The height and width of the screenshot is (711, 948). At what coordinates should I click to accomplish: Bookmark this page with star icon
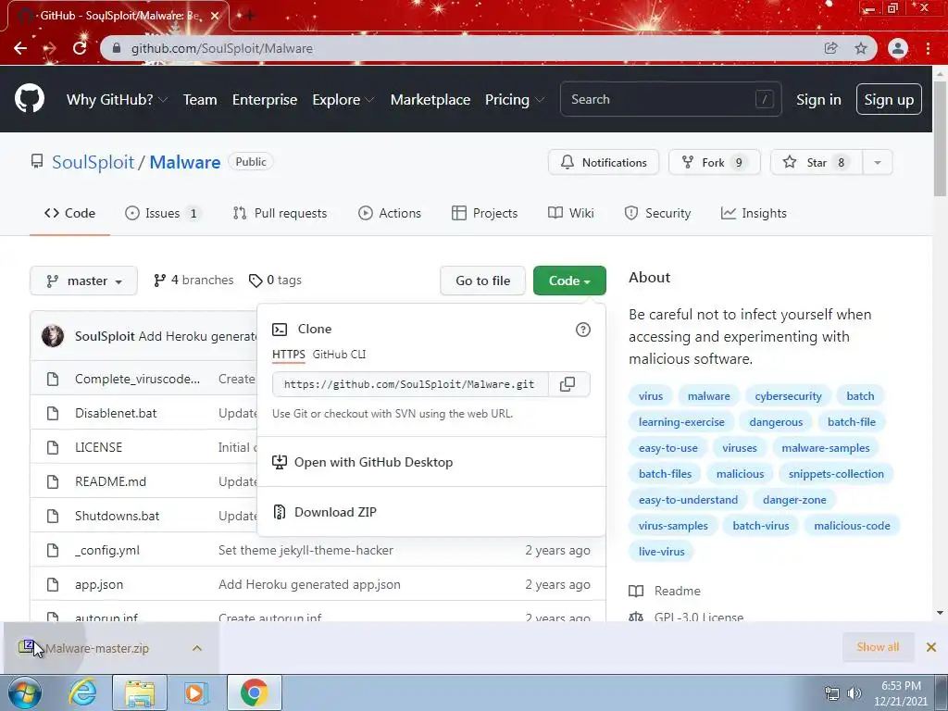[861, 48]
